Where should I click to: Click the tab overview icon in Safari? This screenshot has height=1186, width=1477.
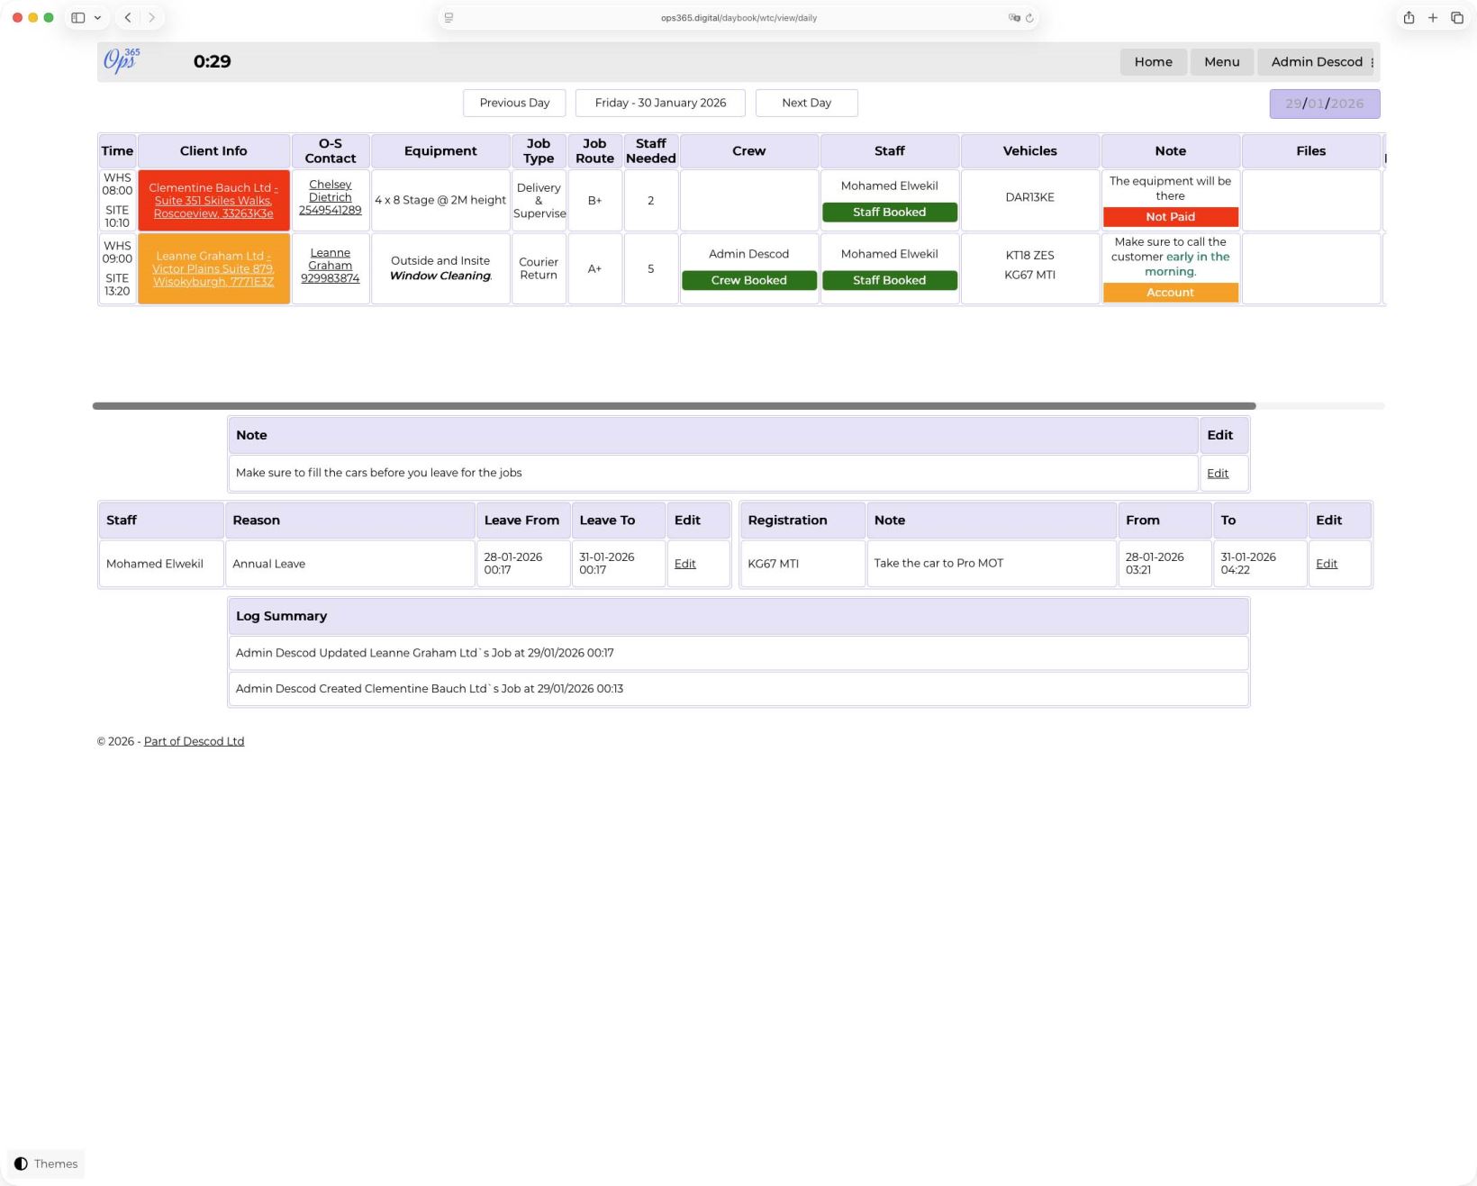[x=1457, y=17]
